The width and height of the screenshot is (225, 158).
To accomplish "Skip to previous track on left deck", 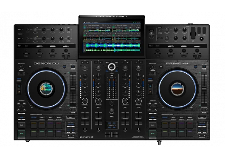I will [19, 103].
